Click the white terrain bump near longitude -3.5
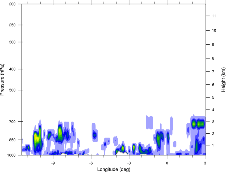This screenshot has width=226, height=172. [122, 153]
